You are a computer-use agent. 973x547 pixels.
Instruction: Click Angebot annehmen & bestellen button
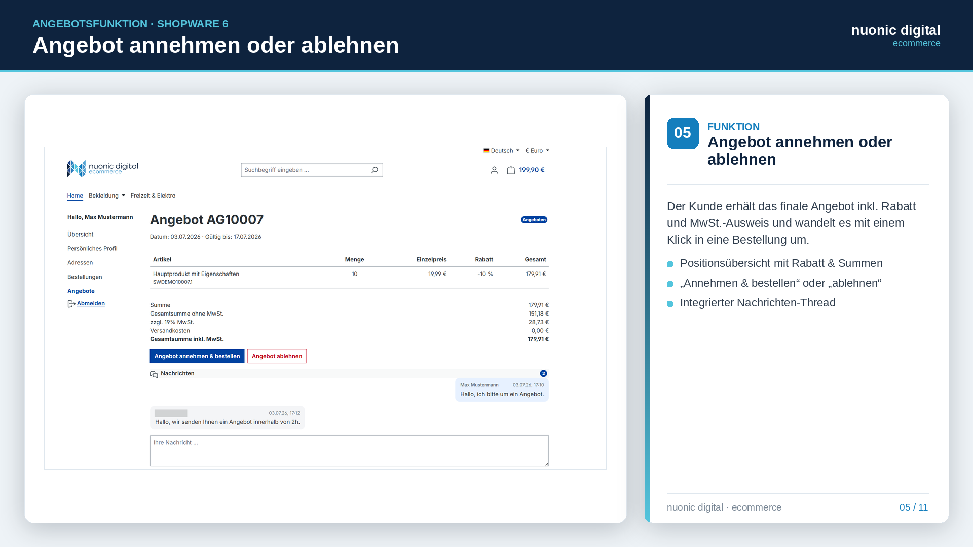(x=197, y=356)
